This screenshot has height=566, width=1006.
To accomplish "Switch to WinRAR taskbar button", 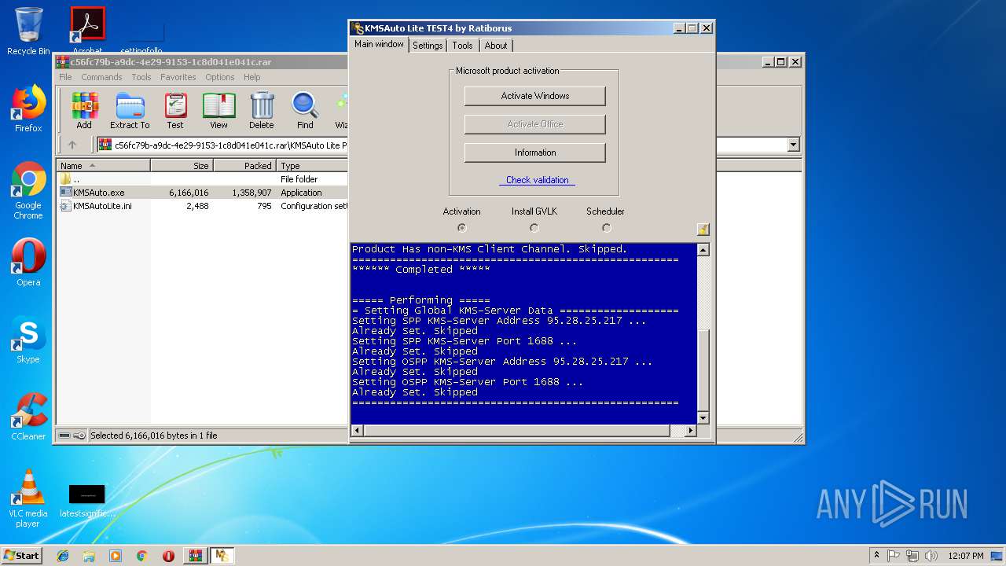I will click(196, 556).
